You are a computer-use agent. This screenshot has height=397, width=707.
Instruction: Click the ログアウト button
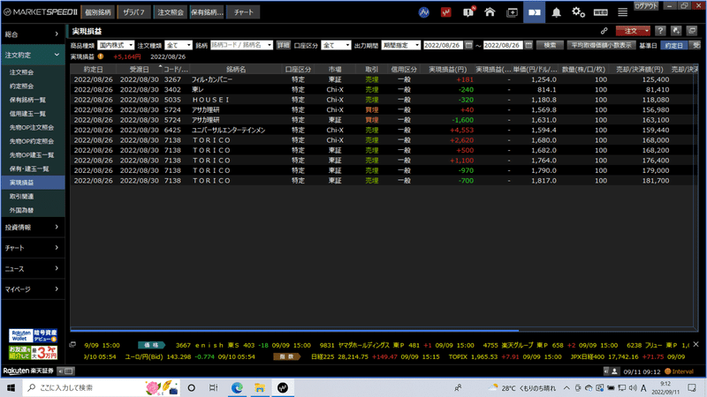point(646,6)
